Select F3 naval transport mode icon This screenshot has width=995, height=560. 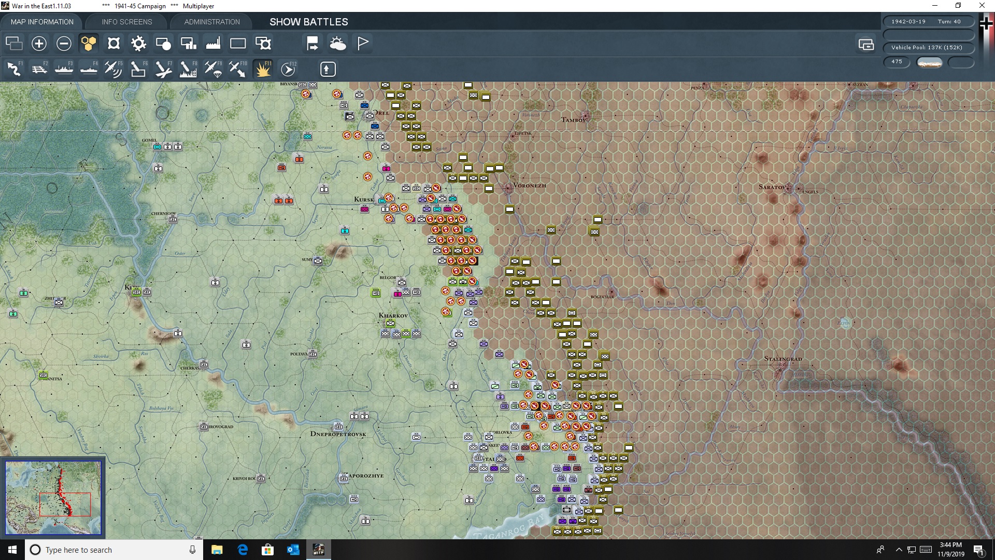pos(64,69)
